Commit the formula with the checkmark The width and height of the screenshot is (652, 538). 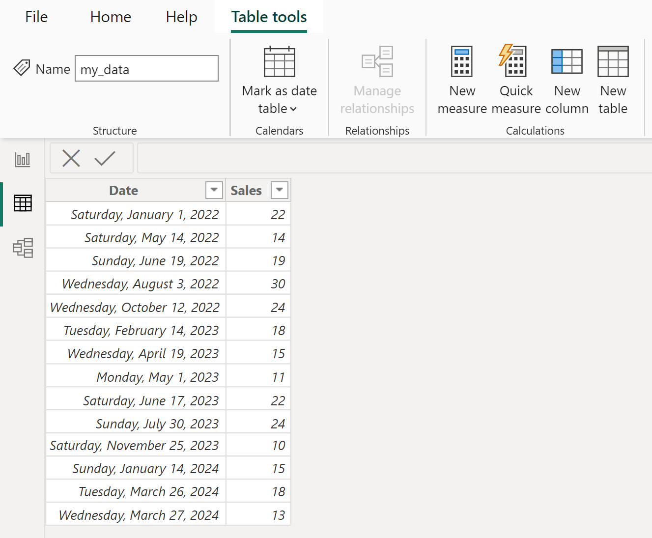pos(105,158)
